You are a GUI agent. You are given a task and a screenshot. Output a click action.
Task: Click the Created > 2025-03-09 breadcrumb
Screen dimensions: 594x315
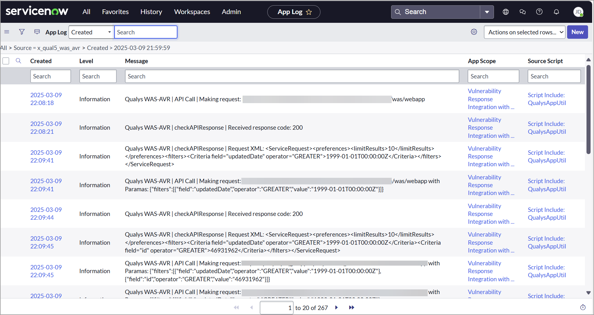(128, 48)
